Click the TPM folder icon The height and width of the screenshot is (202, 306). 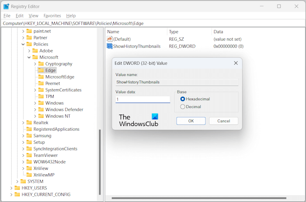41,97
